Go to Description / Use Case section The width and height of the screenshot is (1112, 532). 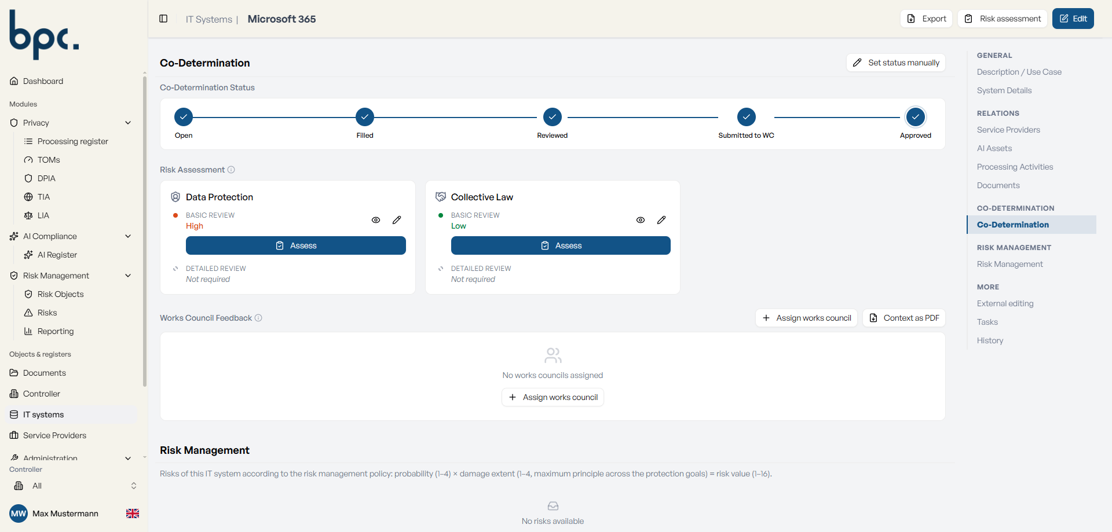(x=1019, y=72)
